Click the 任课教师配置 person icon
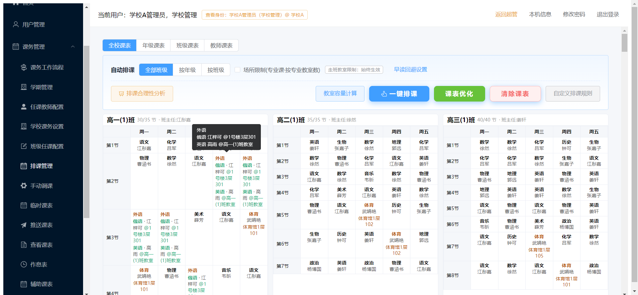Screen dimensions: 638x295 click(24, 107)
